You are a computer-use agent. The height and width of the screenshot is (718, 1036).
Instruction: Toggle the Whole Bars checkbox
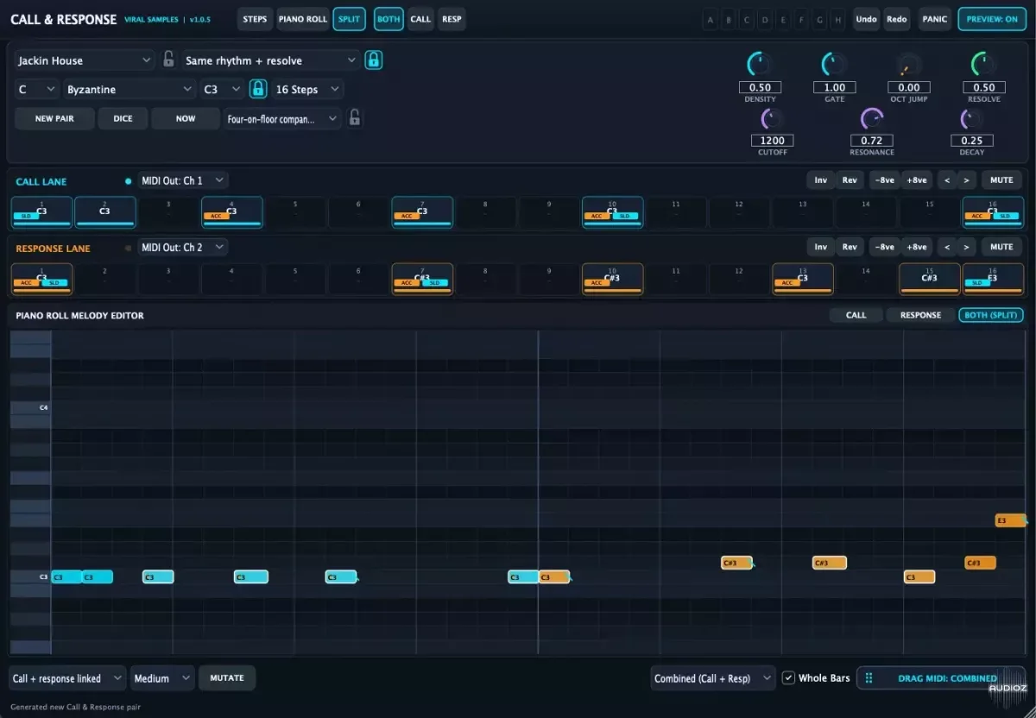788,678
